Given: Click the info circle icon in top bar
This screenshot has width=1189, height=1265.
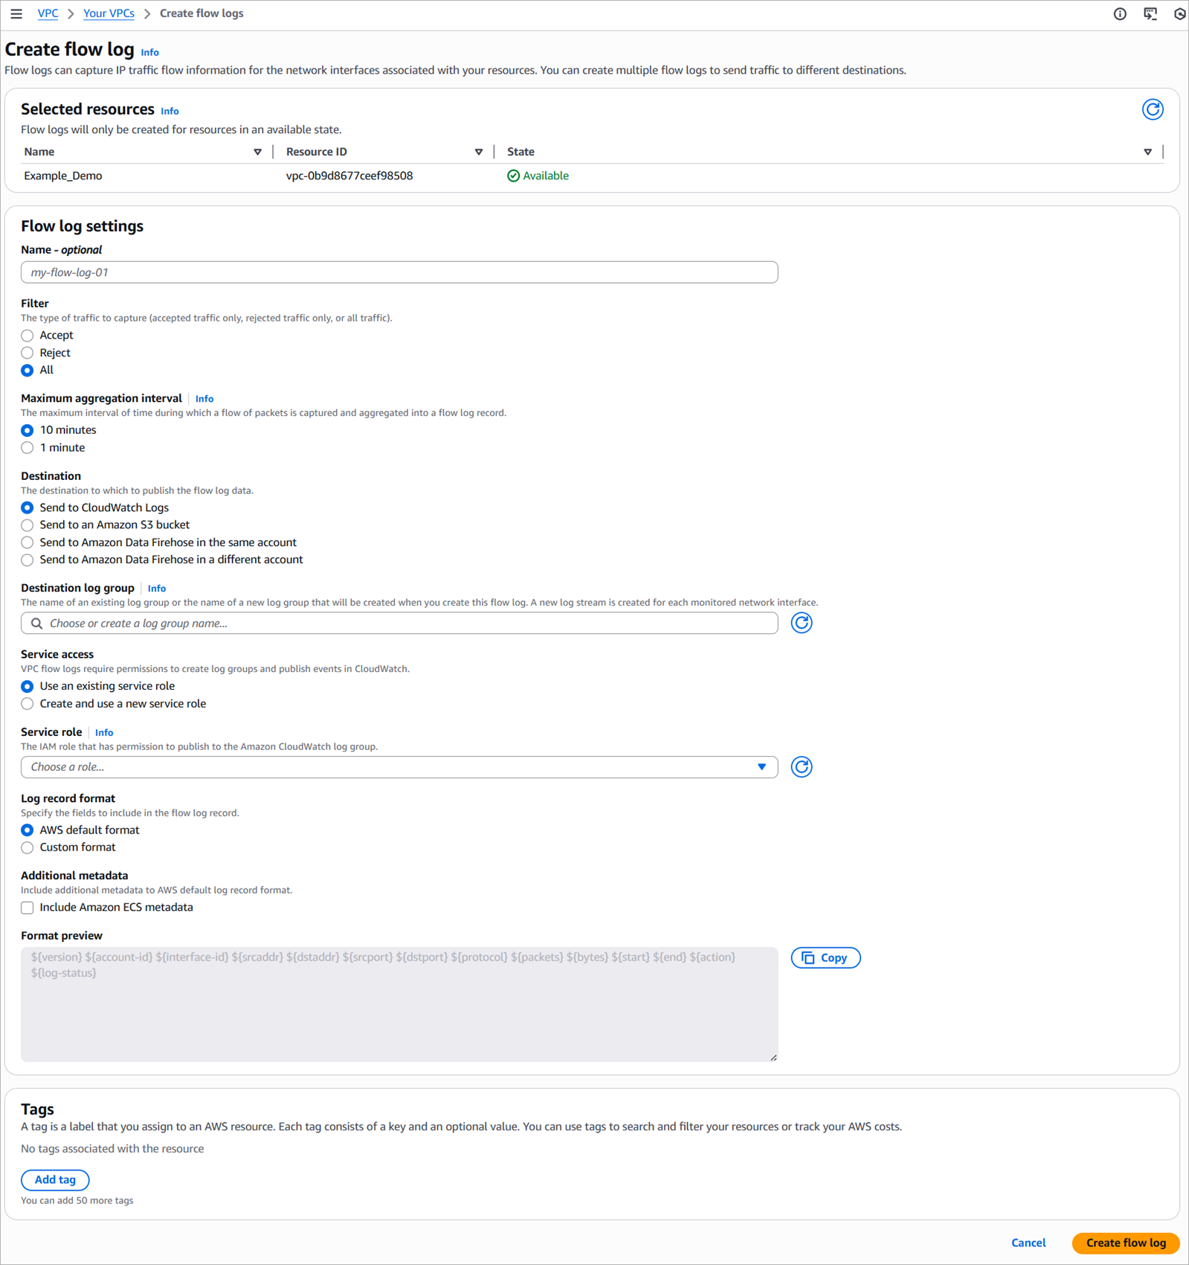Looking at the screenshot, I should pos(1120,14).
